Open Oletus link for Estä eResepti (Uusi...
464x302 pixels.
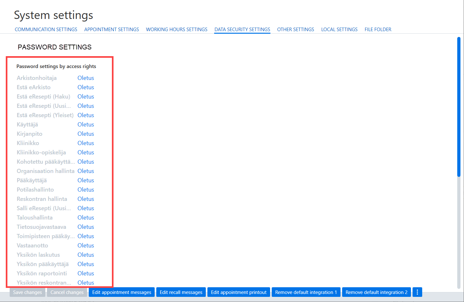[86, 106]
